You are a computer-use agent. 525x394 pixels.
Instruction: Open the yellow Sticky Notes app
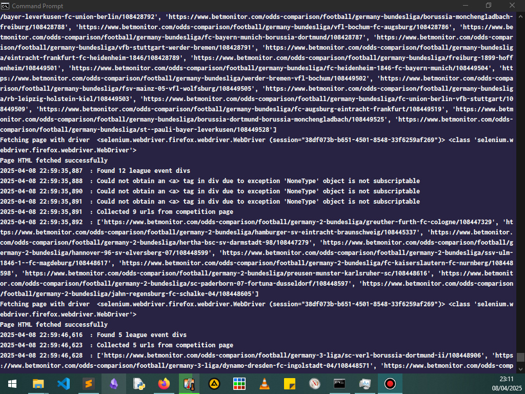(290, 383)
